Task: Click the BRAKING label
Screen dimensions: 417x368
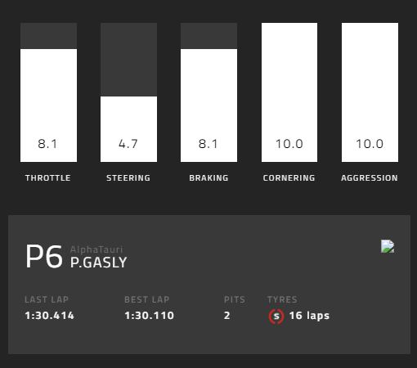Action: (208, 178)
